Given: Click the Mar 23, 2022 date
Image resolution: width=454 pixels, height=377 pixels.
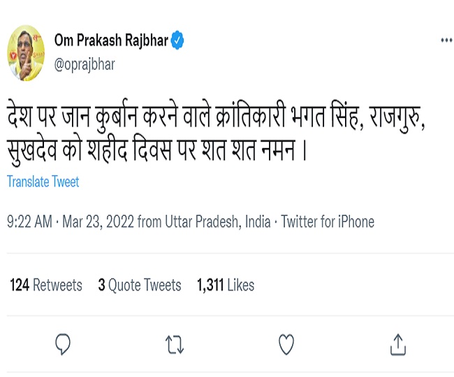Looking at the screenshot, I should pos(98,222).
